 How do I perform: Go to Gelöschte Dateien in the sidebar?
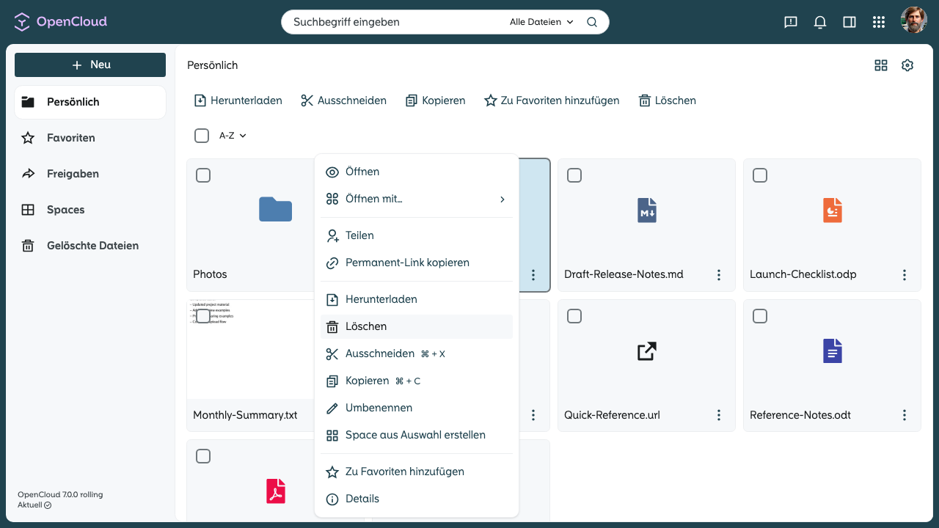coord(90,246)
